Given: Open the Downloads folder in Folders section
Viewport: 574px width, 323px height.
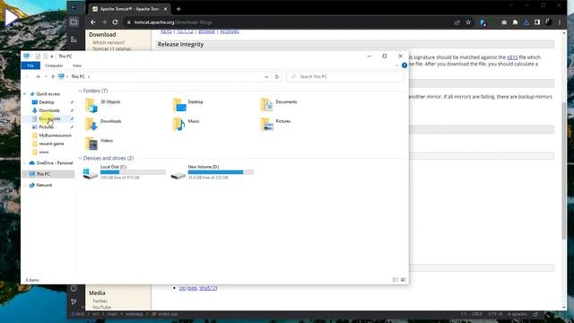Looking at the screenshot, I should point(103,124).
